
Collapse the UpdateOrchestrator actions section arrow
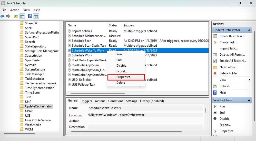tap(249, 30)
